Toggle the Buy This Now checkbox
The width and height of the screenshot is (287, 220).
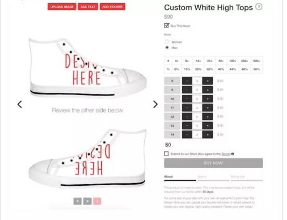tap(167, 25)
